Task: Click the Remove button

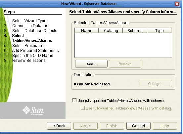Action: tap(125, 64)
